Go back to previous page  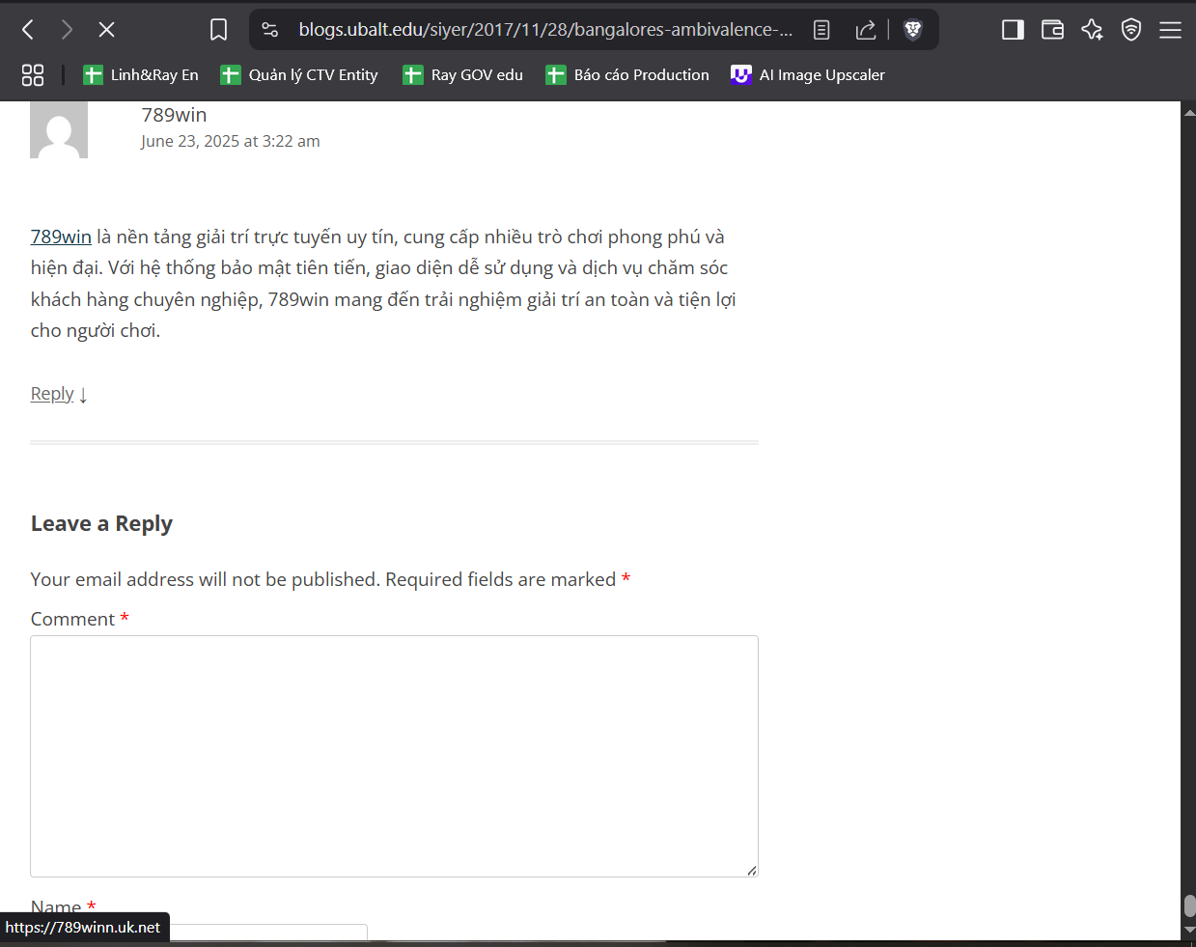click(x=28, y=30)
